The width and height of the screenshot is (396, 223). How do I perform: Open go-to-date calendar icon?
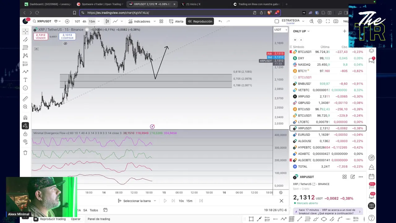point(105,210)
